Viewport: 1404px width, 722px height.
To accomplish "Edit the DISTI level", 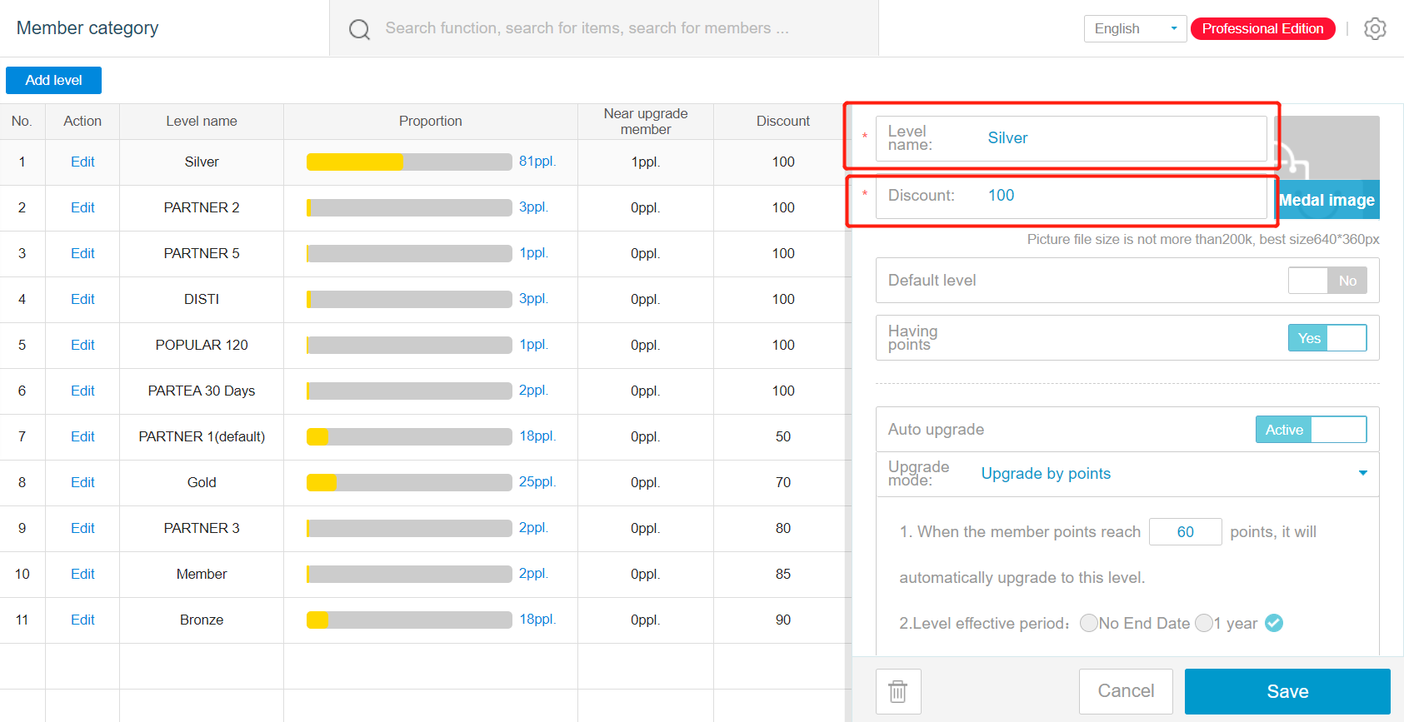I will [x=82, y=299].
